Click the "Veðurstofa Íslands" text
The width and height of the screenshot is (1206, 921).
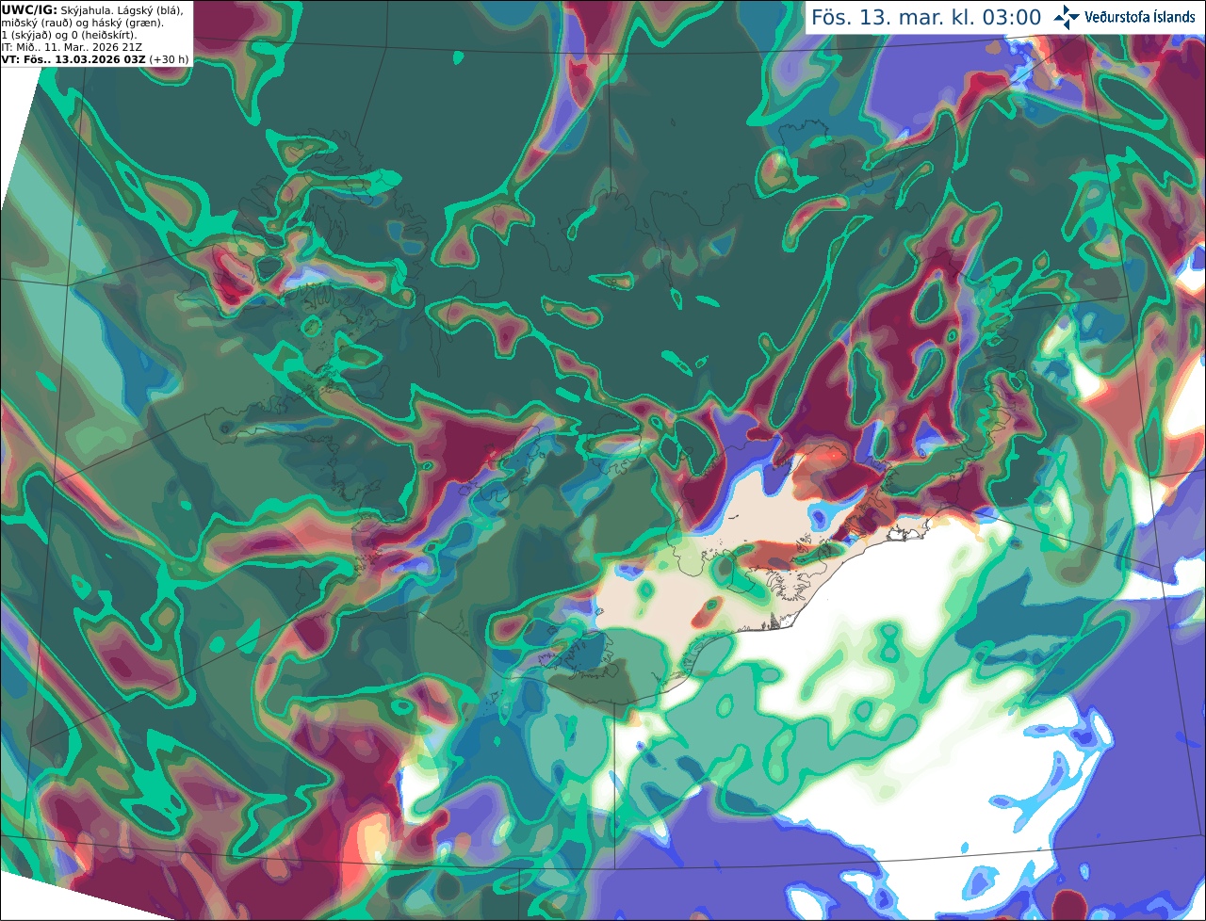(1140, 17)
